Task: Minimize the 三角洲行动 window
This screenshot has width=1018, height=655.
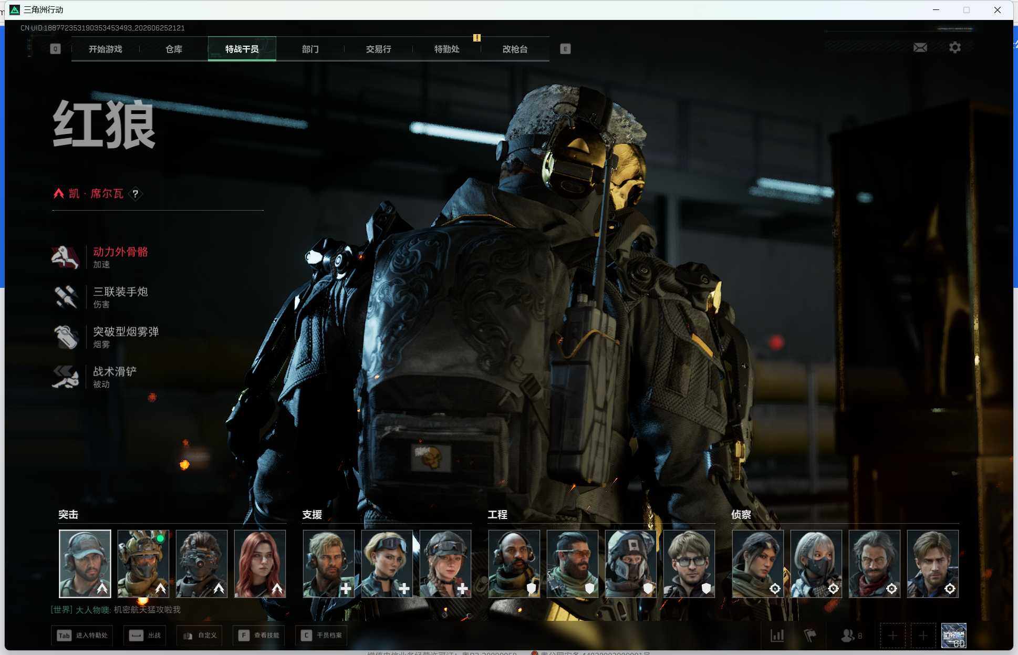Action: (x=936, y=10)
